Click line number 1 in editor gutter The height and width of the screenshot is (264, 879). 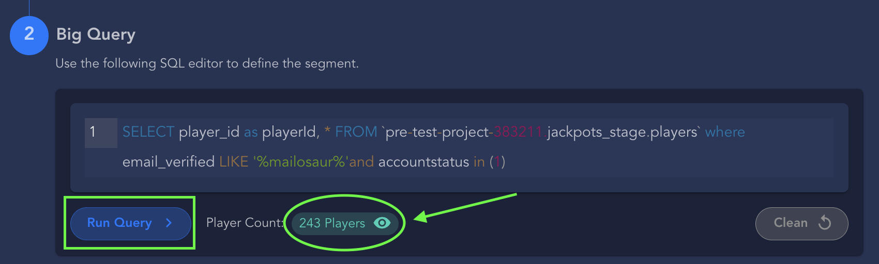click(93, 132)
